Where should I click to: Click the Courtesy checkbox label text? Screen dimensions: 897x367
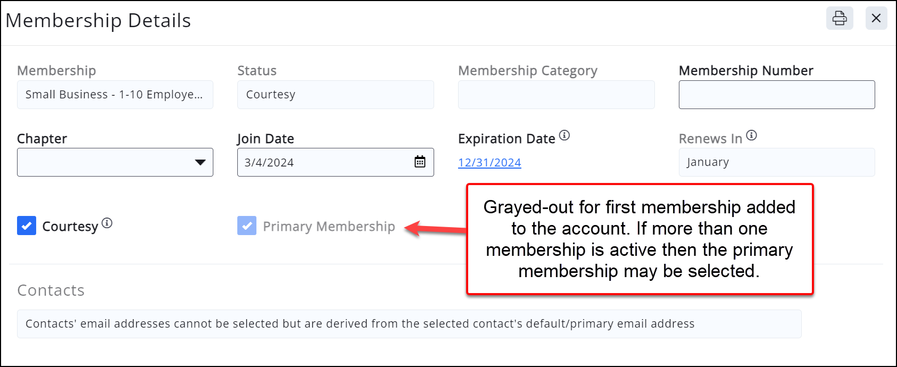pyautogui.click(x=70, y=227)
